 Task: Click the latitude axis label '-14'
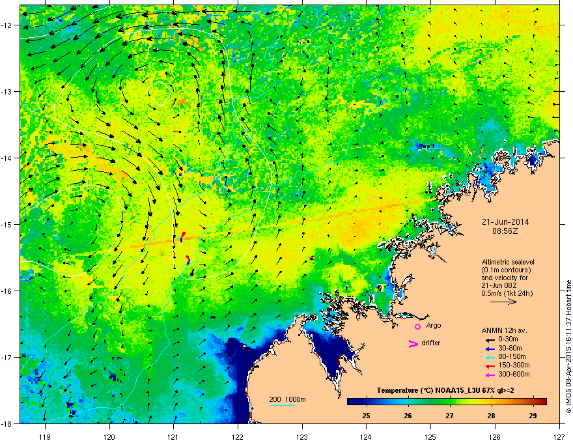coord(7,158)
